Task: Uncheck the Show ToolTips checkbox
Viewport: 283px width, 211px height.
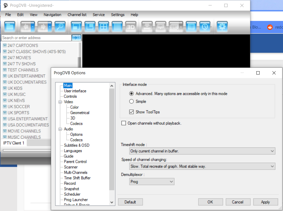Action: [x=132, y=112]
